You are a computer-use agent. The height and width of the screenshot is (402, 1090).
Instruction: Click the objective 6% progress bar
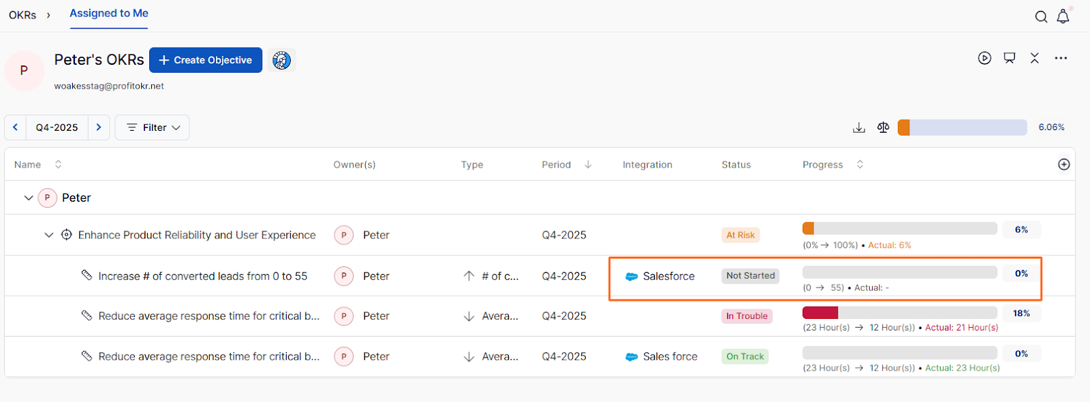[x=900, y=228]
